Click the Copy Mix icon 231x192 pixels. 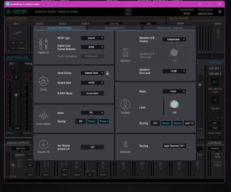coord(215,100)
